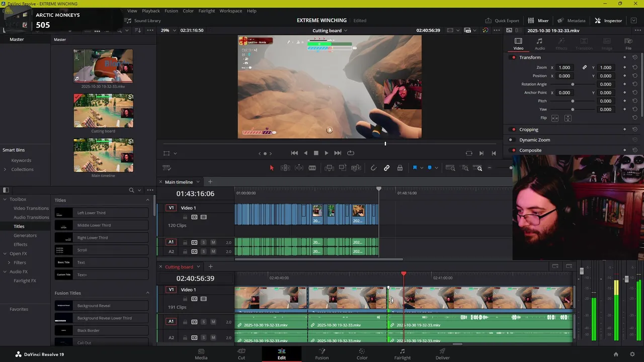
Task: Click the Overwrite Clip toolbar icon
Action: pyautogui.click(x=343, y=168)
